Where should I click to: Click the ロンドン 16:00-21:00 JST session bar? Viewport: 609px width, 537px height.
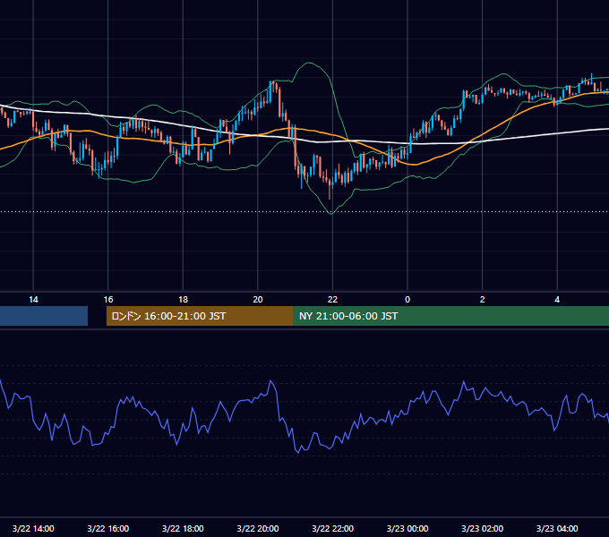tap(200, 316)
